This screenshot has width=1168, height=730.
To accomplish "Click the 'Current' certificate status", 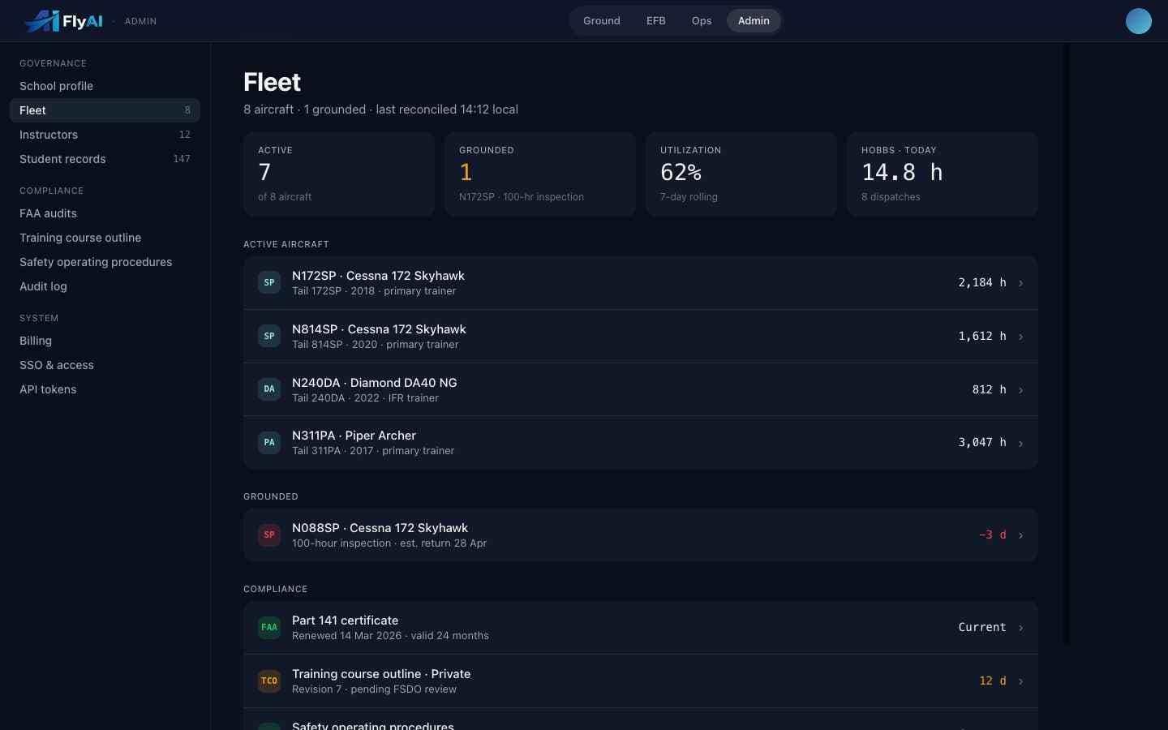I will tap(982, 627).
